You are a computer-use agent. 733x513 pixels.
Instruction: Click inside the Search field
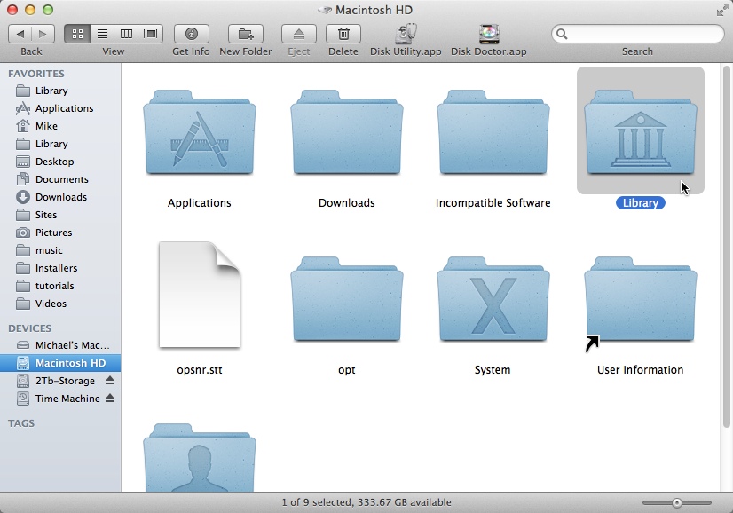pyautogui.click(x=638, y=34)
